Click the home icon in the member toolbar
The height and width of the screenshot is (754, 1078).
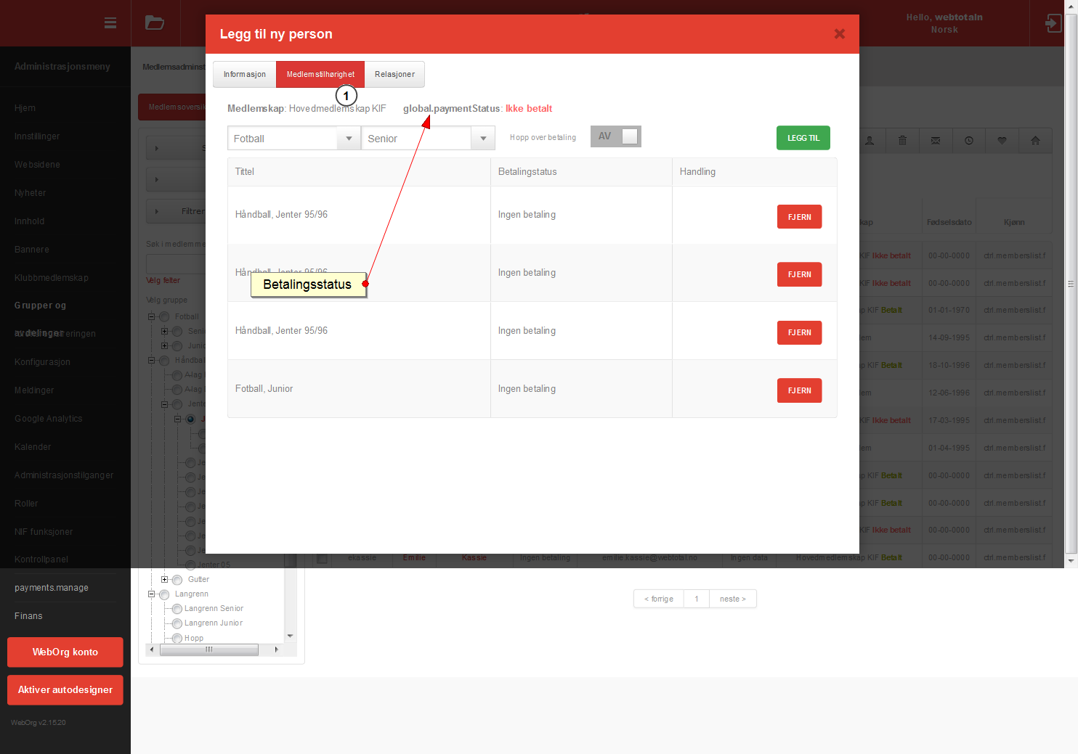(1035, 140)
